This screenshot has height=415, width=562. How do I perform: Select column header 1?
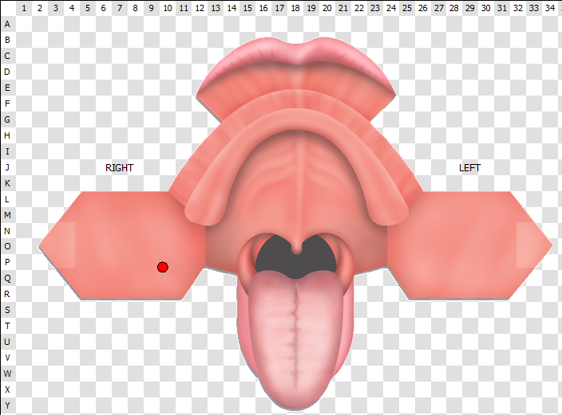tap(24, 8)
